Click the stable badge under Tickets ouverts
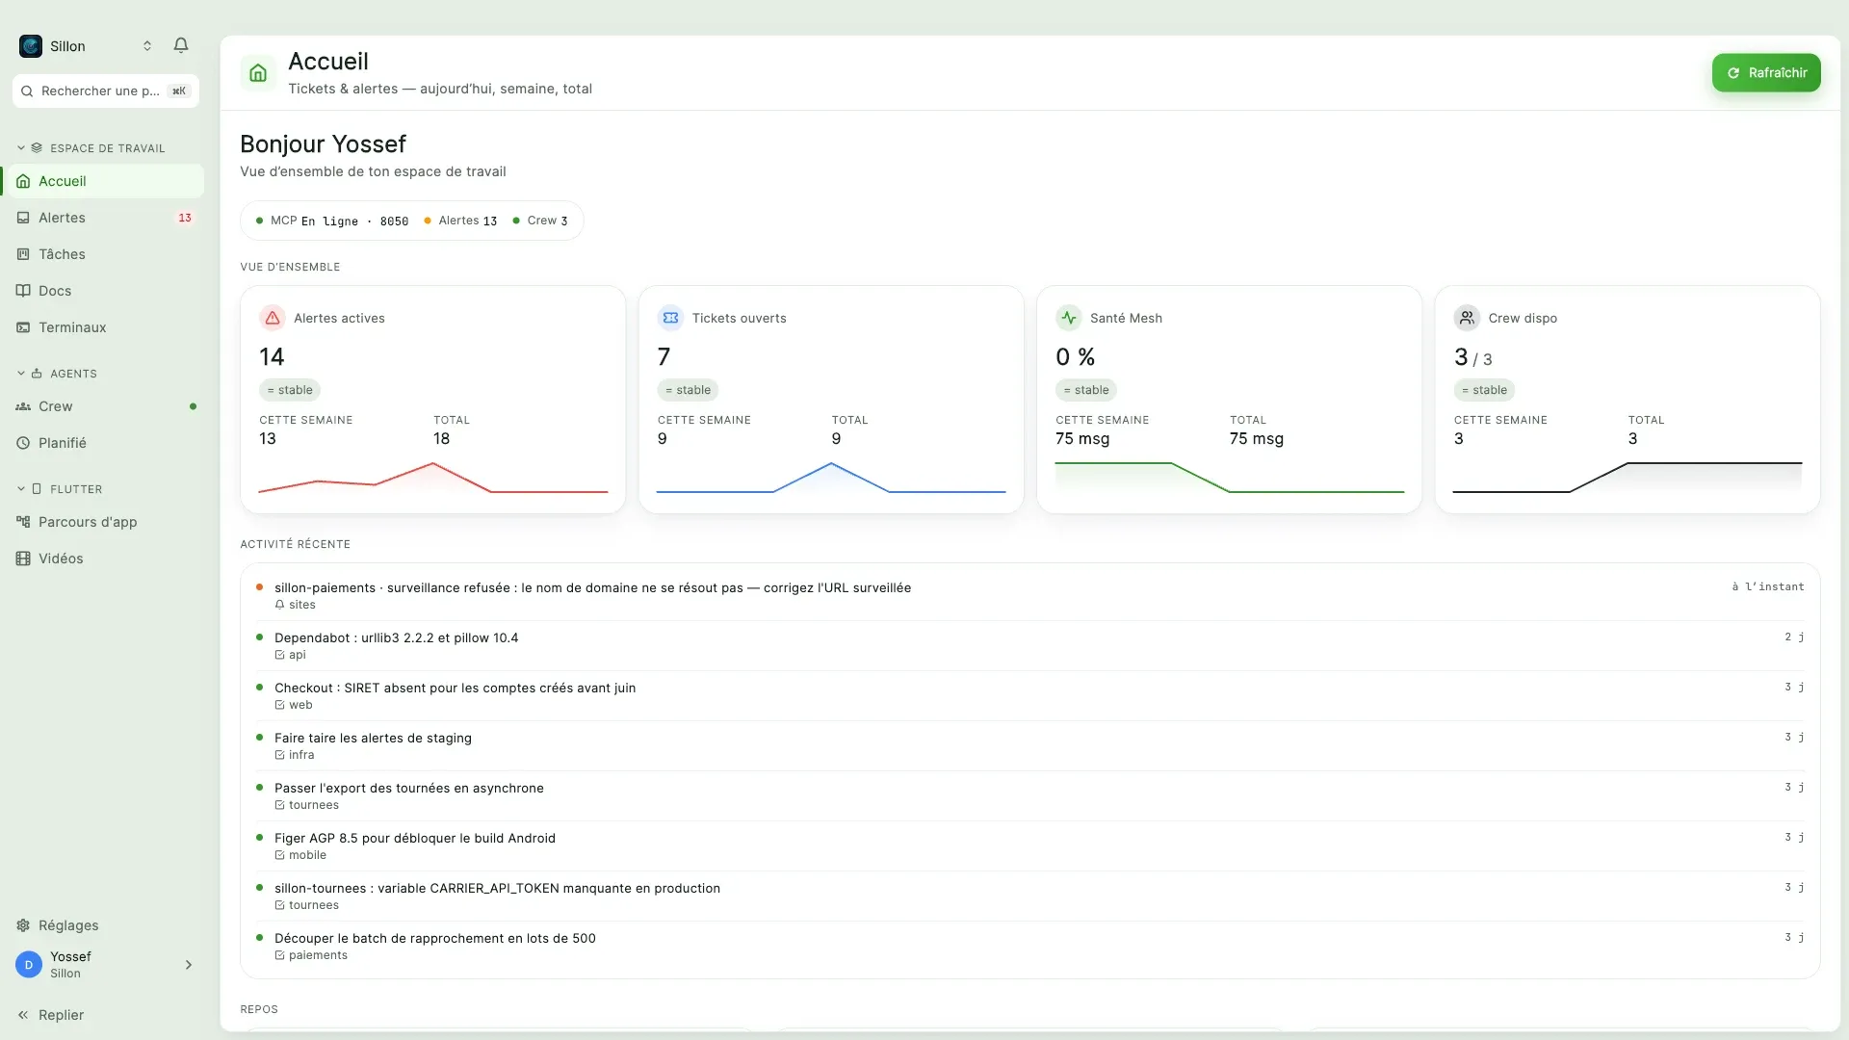 click(689, 390)
